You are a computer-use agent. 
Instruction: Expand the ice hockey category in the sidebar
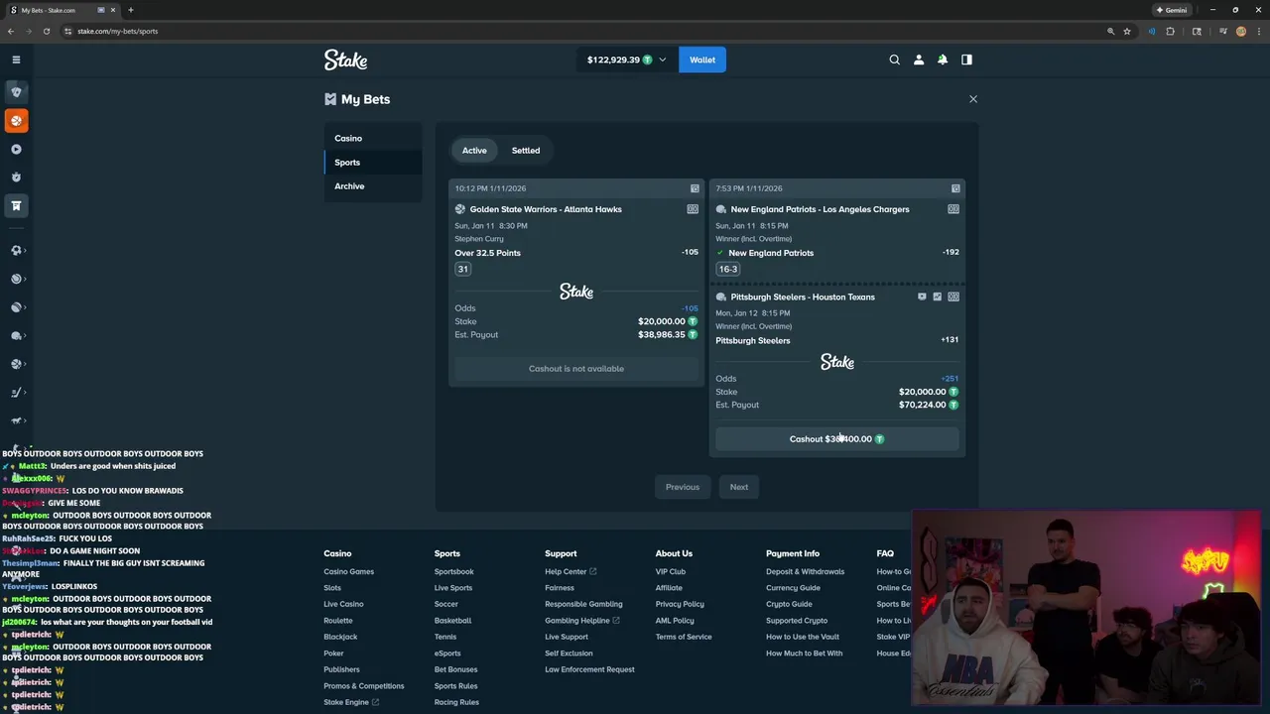(x=16, y=393)
